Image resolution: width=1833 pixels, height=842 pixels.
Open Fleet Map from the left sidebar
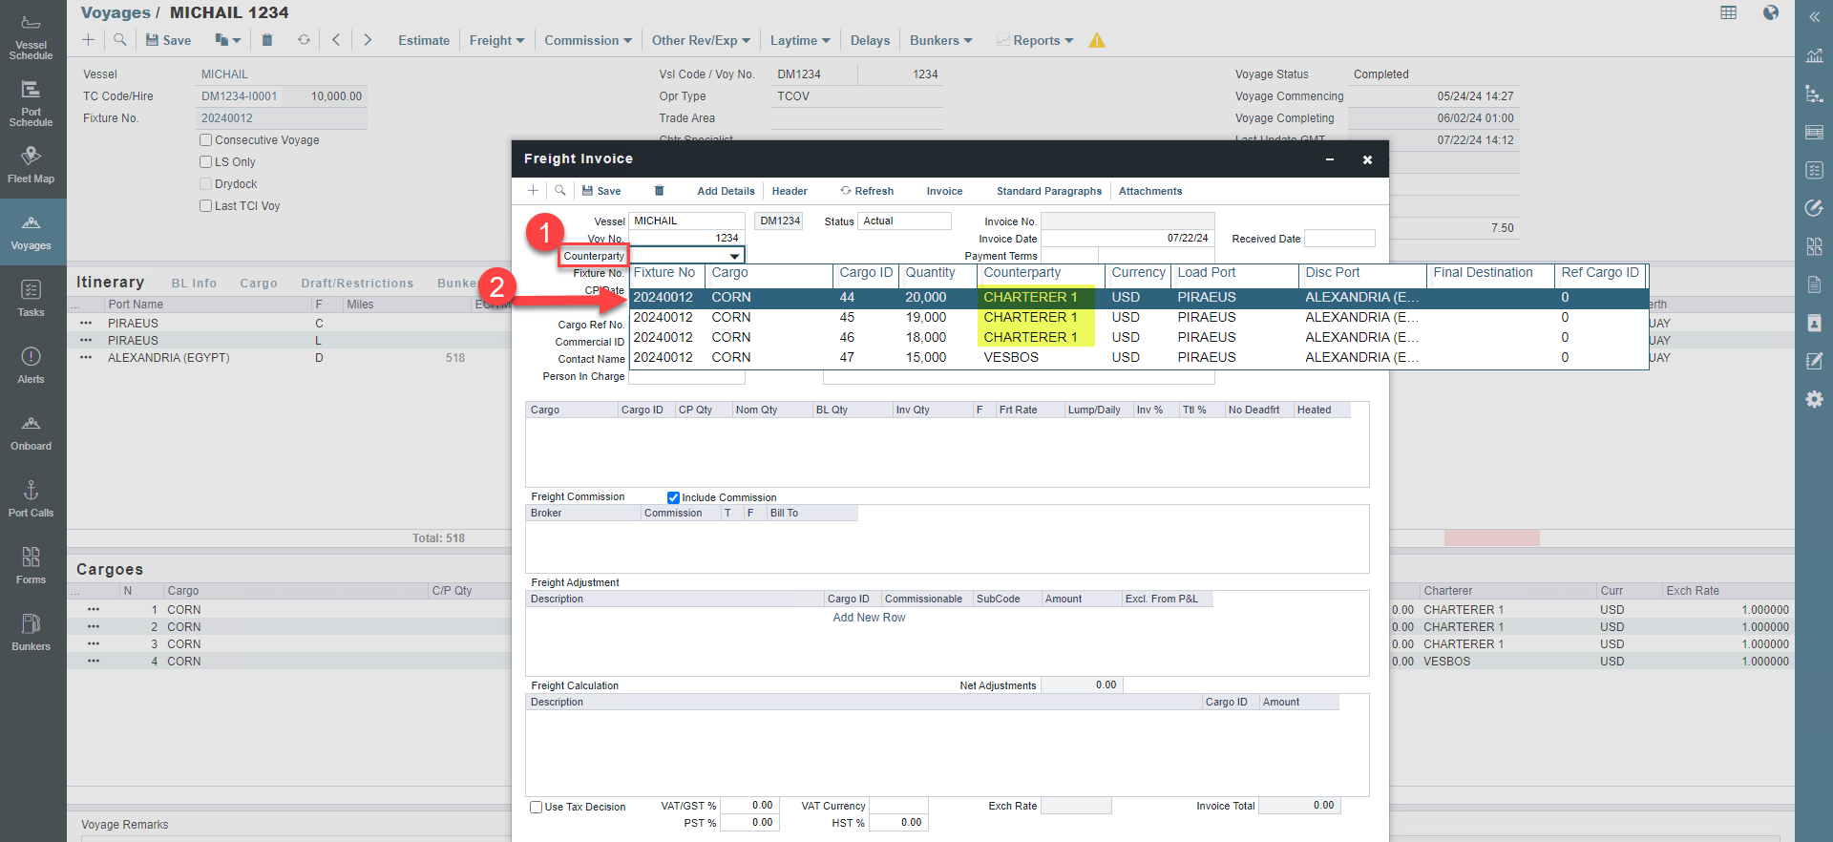coord(31,165)
